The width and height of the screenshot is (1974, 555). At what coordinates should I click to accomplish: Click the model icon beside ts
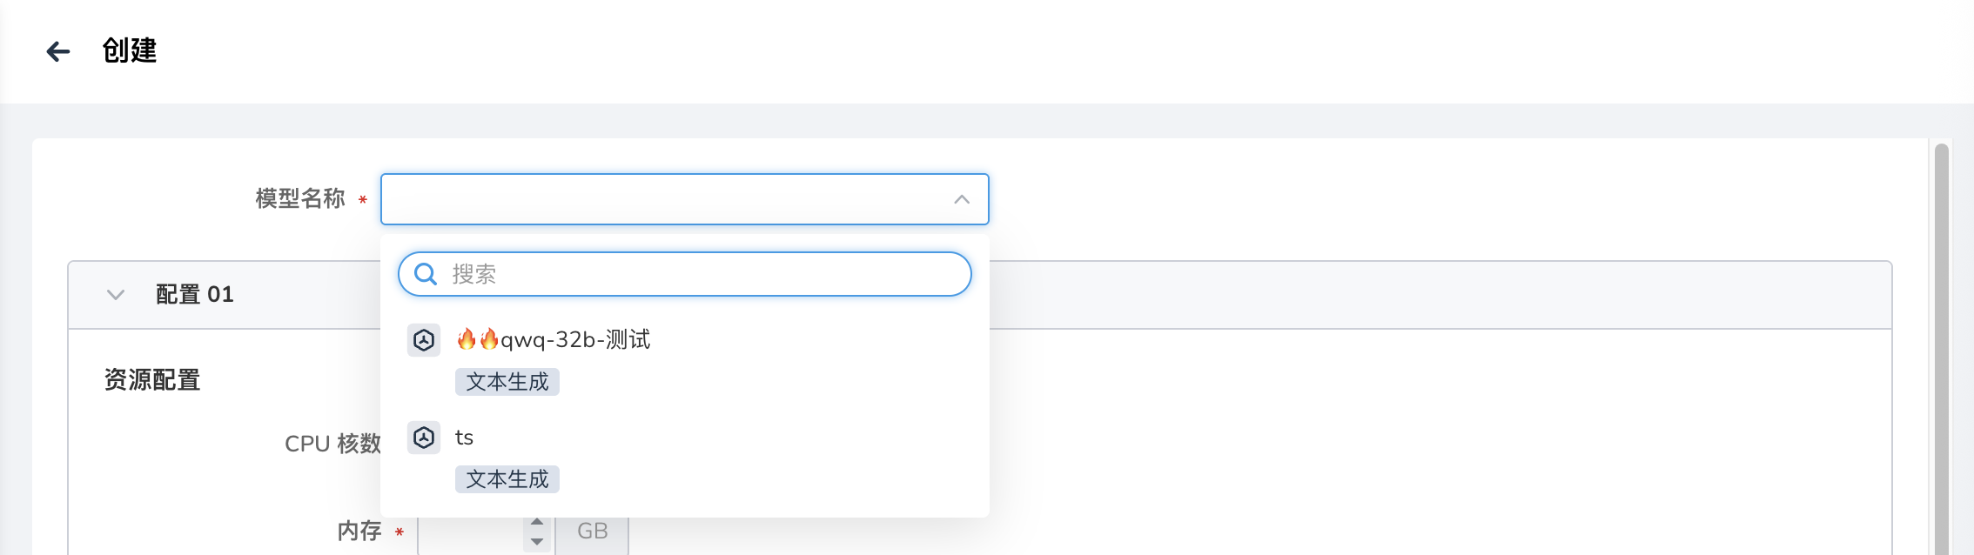coord(424,438)
